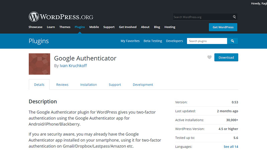This screenshot has height=150, width=267.
Task: Open the Development tab
Action: tap(143, 85)
